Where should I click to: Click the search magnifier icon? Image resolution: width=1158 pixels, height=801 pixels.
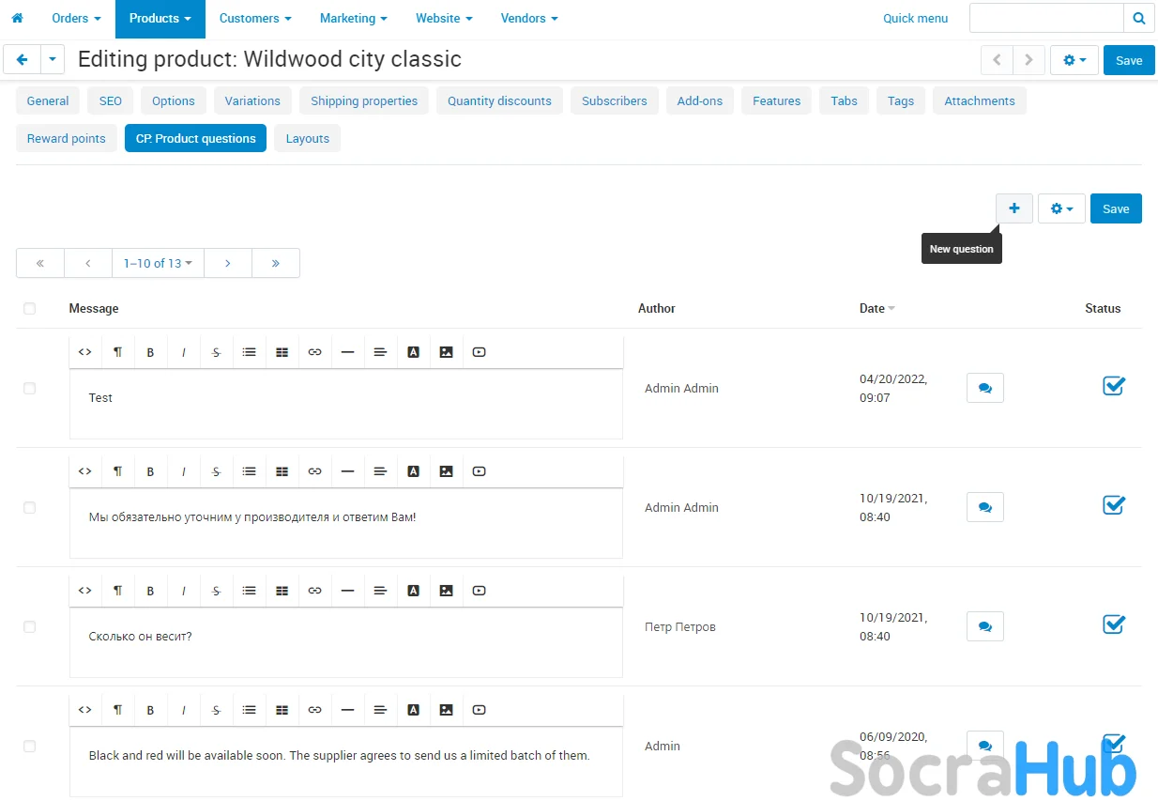pos(1138,18)
